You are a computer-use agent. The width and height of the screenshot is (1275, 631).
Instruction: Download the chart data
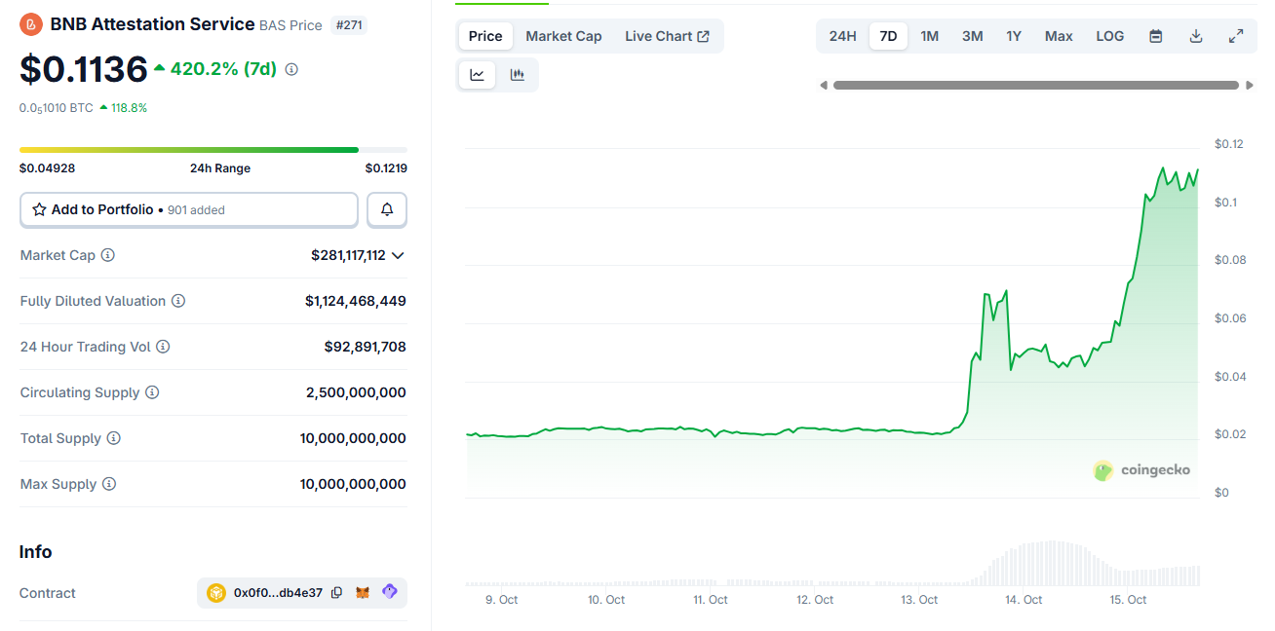(x=1196, y=36)
